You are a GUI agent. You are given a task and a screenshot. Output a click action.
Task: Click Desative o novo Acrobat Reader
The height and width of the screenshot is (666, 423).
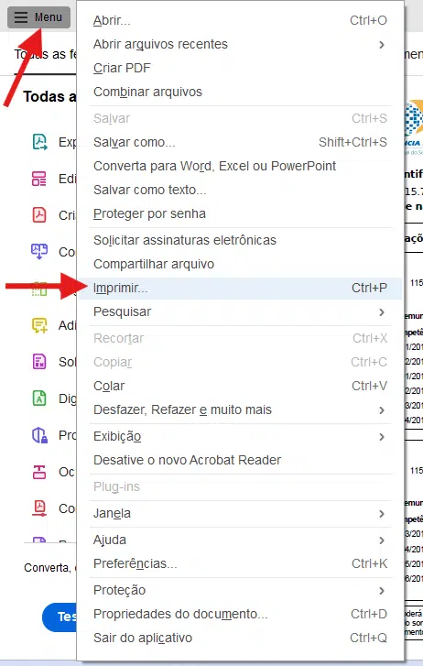[240, 460]
